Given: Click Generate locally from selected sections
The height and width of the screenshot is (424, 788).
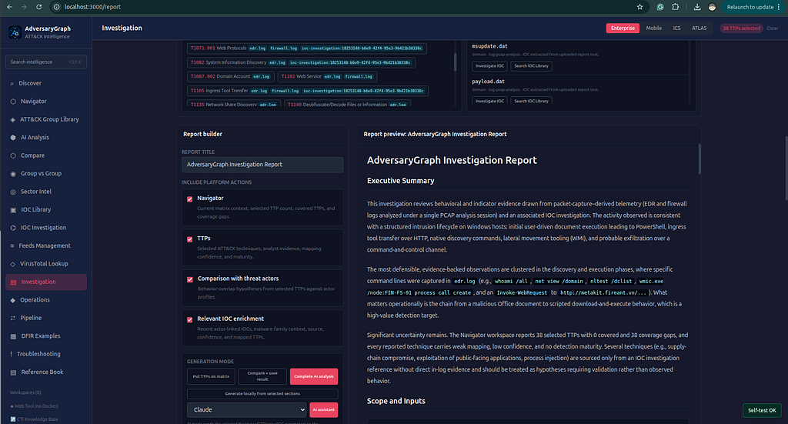Looking at the screenshot, I should [262, 394].
